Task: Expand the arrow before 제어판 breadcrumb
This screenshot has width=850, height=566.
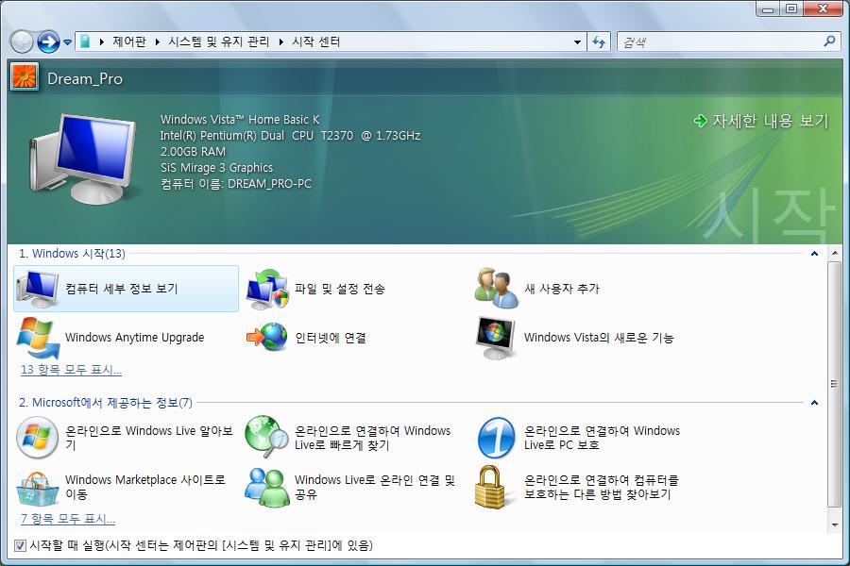Action: (102, 42)
